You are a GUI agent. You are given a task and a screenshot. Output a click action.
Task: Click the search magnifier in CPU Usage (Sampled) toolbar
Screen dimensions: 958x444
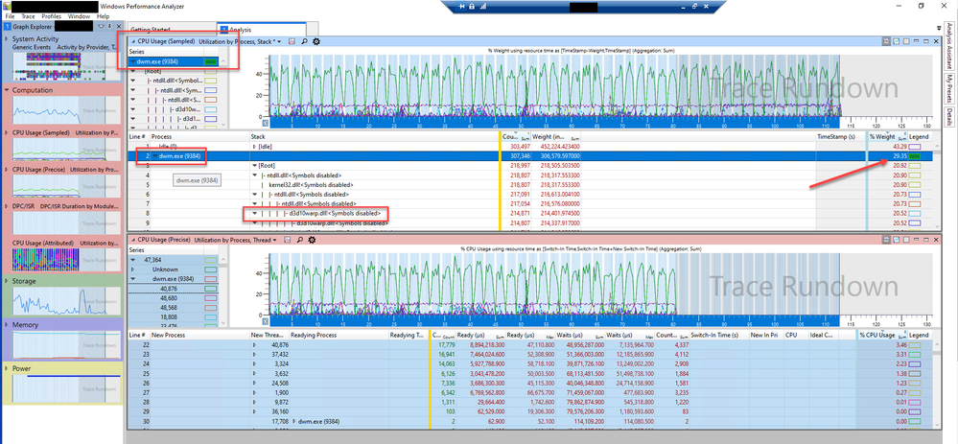304,41
